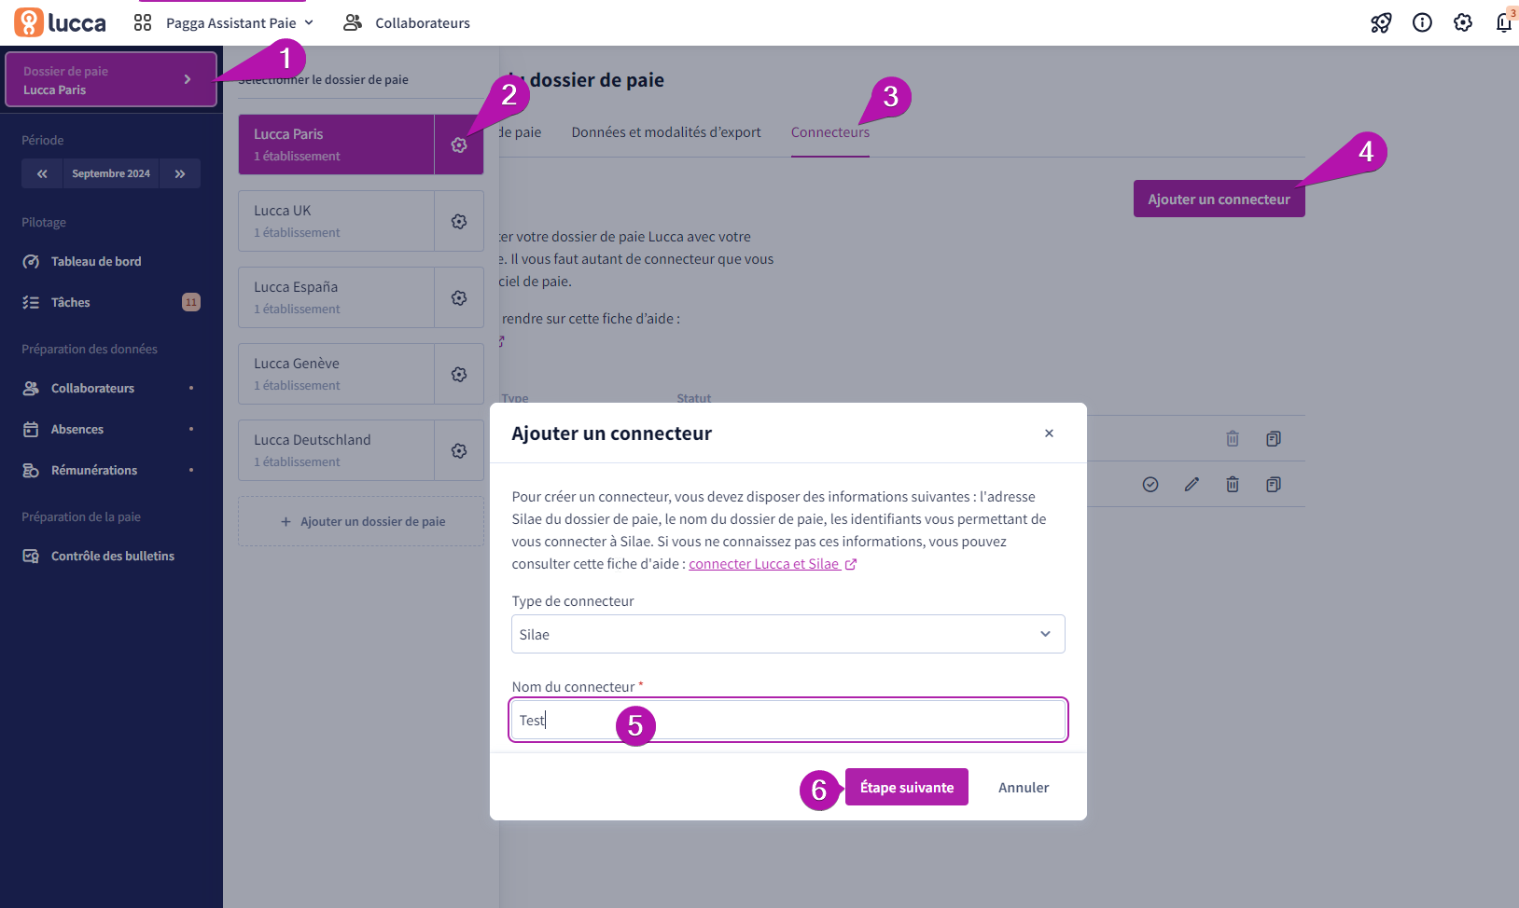Click the Étape suivante button

[x=907, y=787]
